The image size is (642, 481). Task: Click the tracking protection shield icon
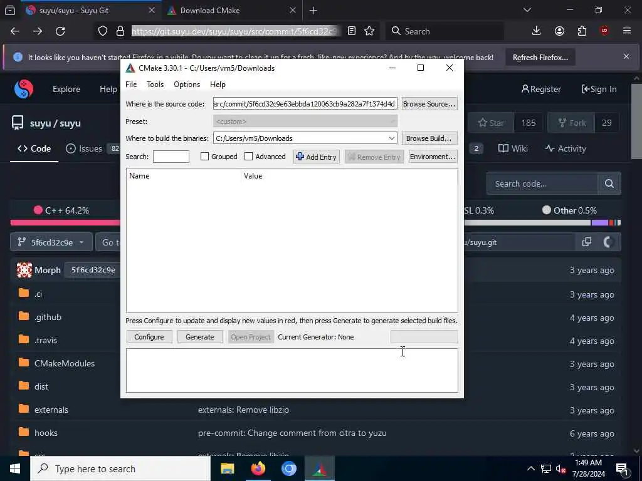pos(103,31)
